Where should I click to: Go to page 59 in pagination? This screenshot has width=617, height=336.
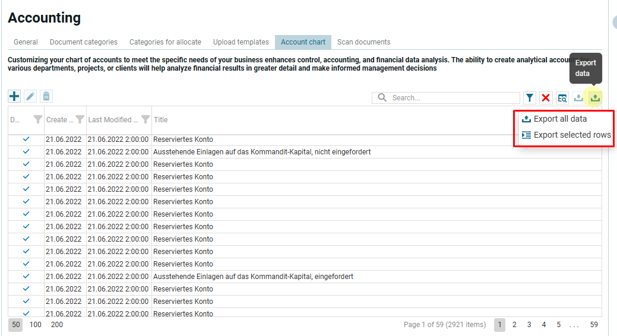pyautogui.click(x=594, y=325)
